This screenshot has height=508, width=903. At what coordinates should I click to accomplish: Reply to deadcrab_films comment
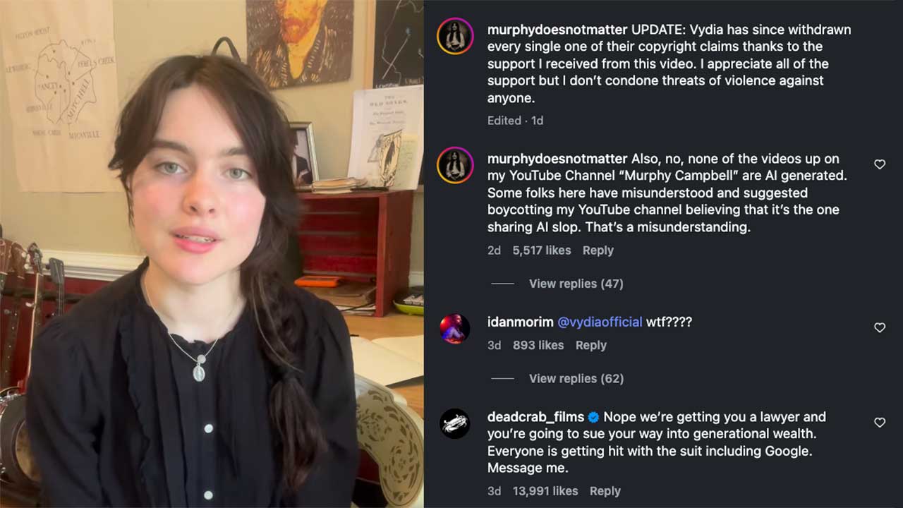(x=605, y=491)
